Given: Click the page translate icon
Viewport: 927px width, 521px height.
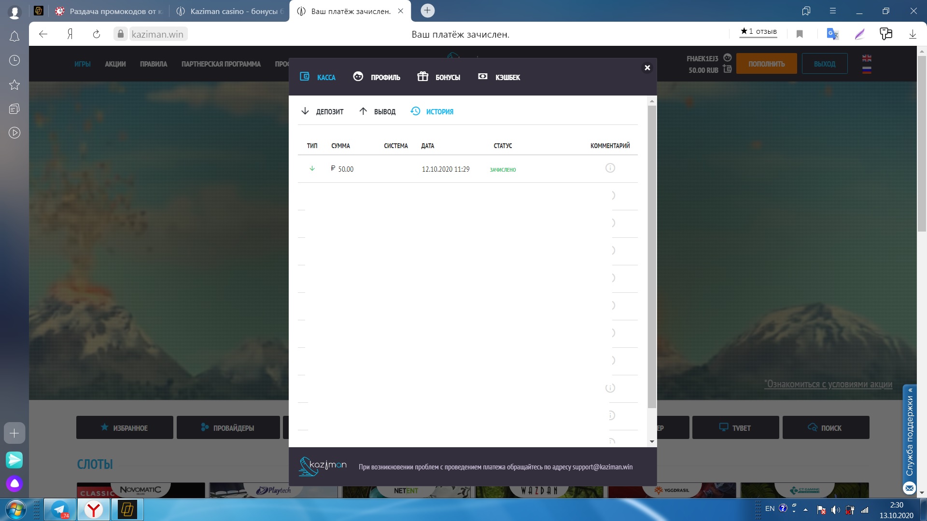Looking at the screenshot, I should pos(832,34).
